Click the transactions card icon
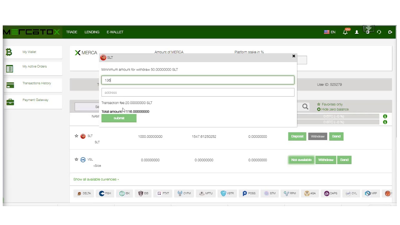The height and width of the screenshot is (225, 400). pyautogui.click(x=10, y=85)
